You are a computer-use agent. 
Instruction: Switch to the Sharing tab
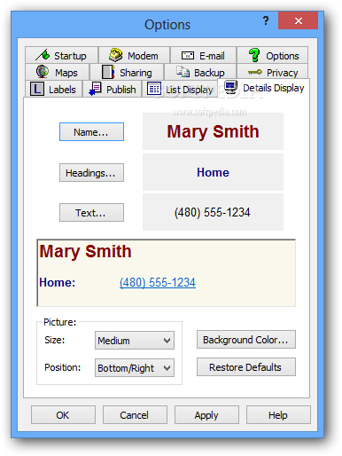pyautogui.click(x=127, y=72)
